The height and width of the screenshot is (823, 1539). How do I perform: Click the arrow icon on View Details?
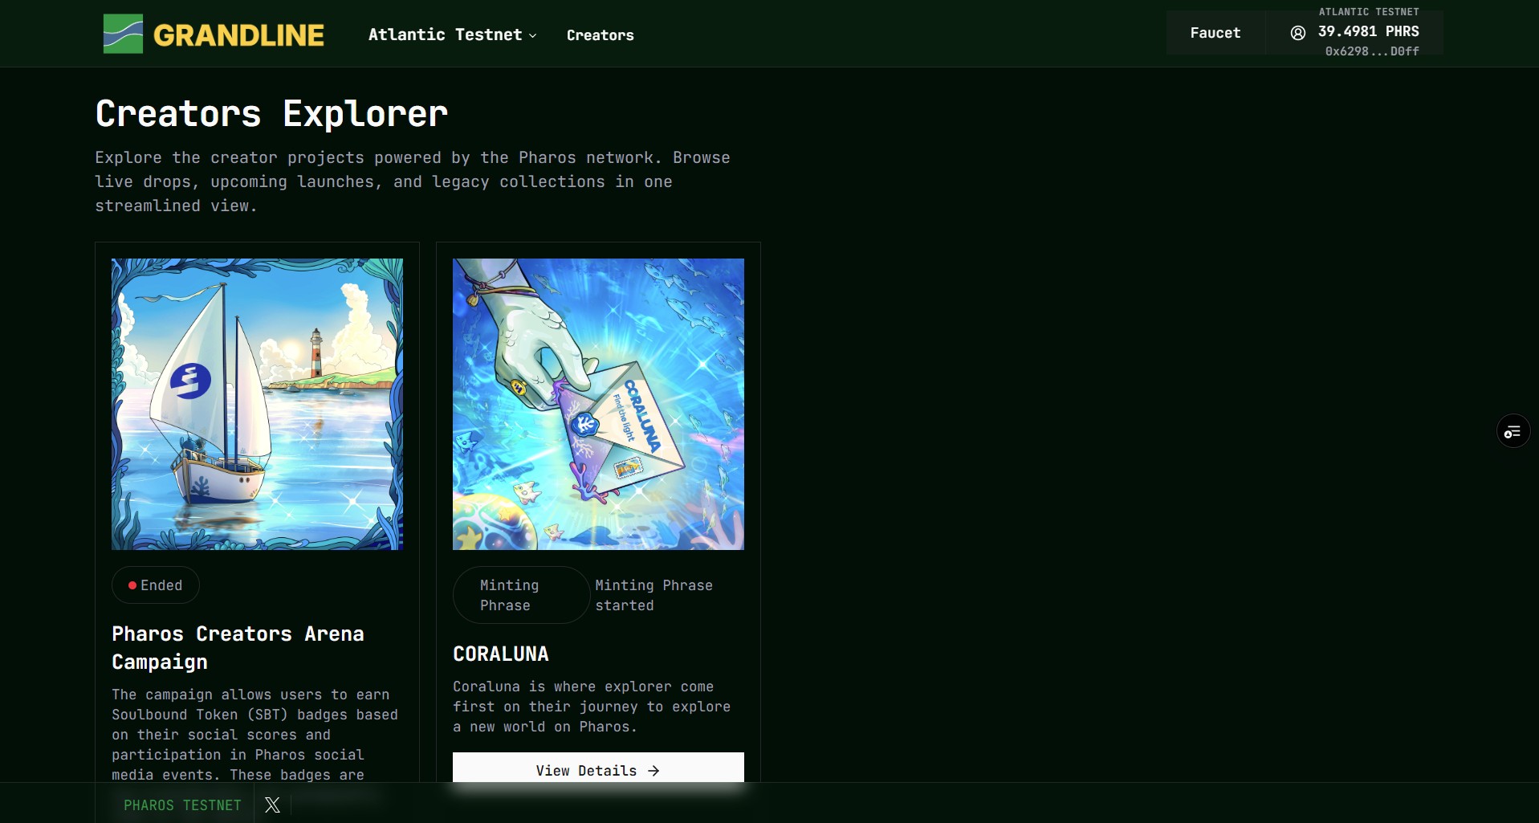tap(653, 771)
